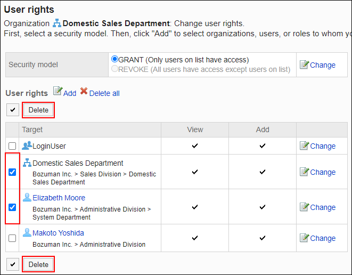Click the LoginUser group icon

click(27, 145)
